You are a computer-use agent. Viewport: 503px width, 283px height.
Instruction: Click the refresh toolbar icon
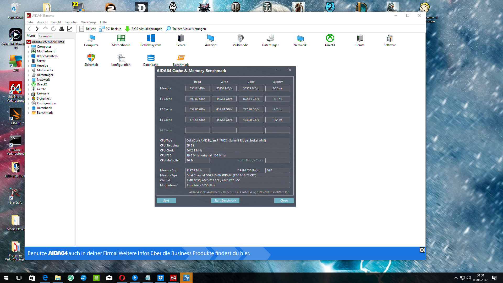53,29
